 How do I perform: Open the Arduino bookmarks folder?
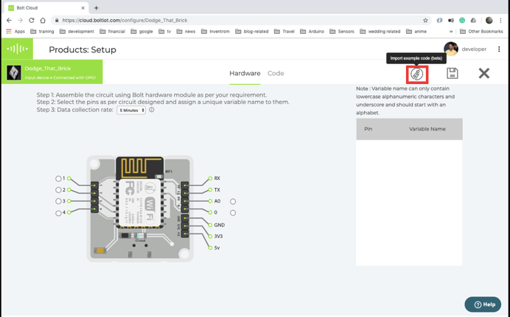(x=312, y=32)
